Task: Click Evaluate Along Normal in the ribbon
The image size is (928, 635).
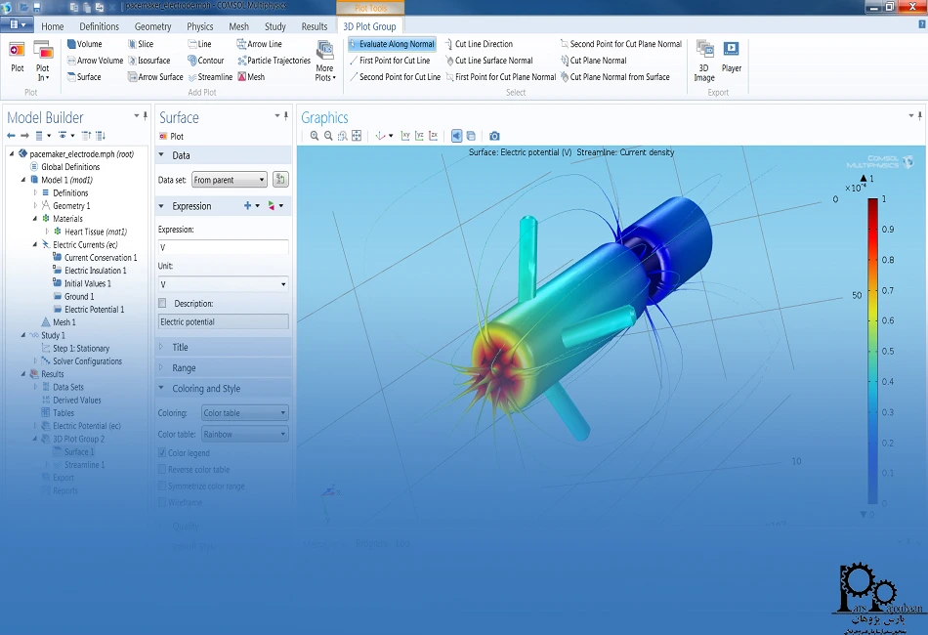Action: [392, 43]
